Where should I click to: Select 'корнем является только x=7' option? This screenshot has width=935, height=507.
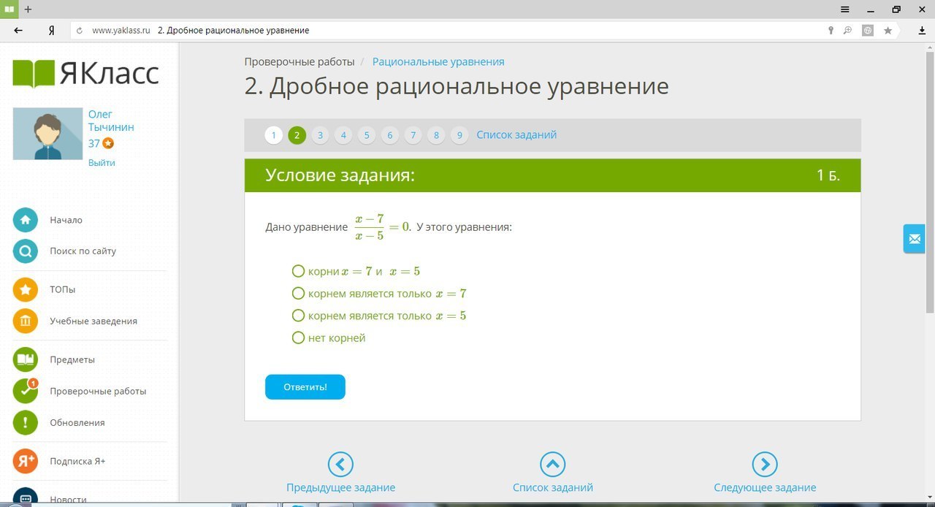click(298, 294)
